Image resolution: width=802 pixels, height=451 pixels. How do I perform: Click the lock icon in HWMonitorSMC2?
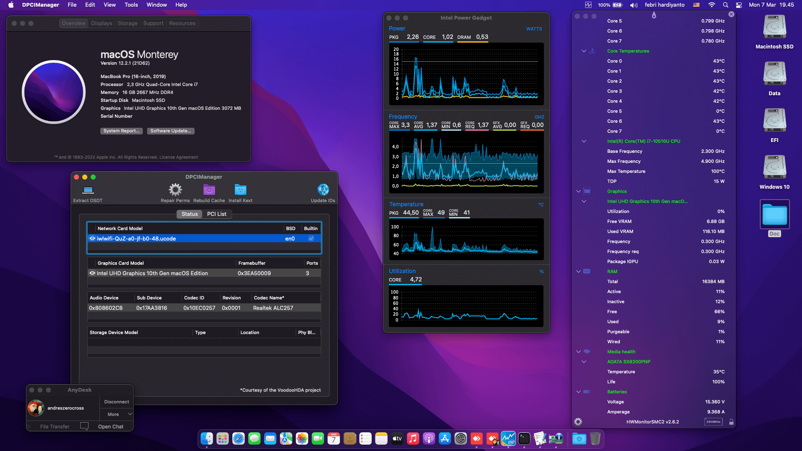(x=731, y=422)
